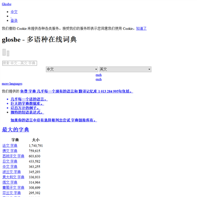Open the 意大利文 字典 link
The width and height of the screenshot is (197, 197).
click(13, 177)
